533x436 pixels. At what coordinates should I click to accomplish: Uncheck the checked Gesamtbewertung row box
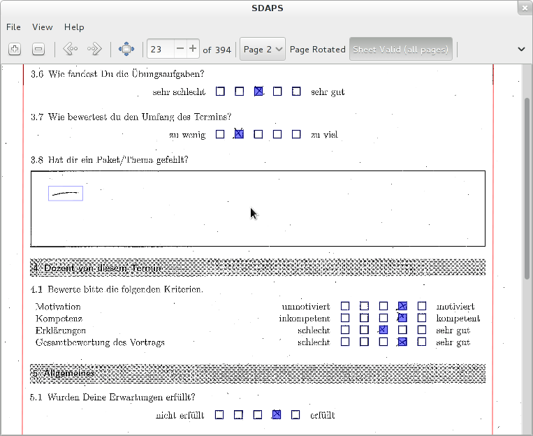(x=402, y=342)
